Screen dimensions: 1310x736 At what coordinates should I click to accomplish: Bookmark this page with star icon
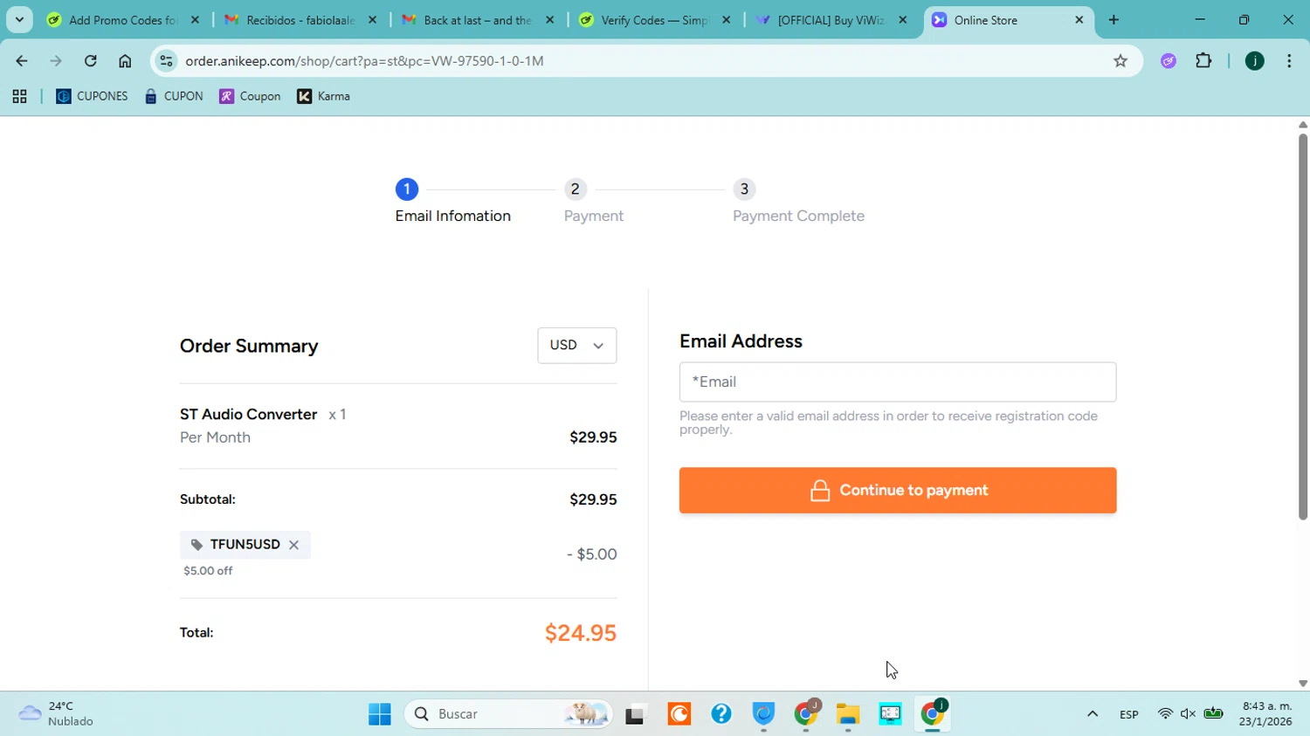[x=1120, y=61]
